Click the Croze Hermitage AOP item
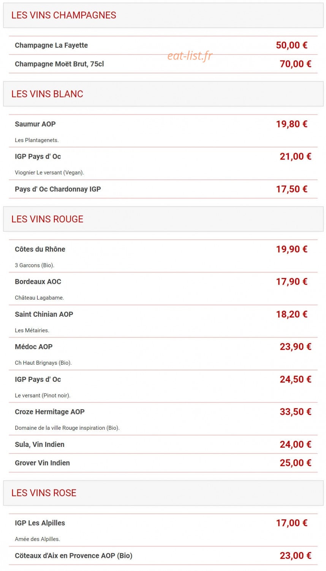 click(x=50, y=412)
